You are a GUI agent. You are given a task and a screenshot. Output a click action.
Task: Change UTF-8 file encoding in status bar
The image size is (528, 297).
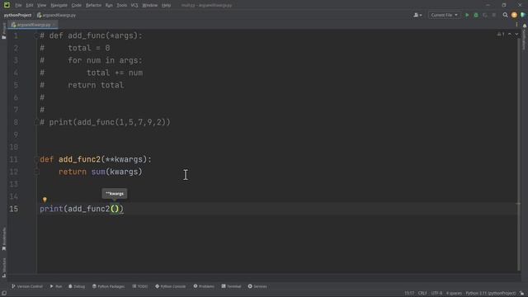(x=436, y=294)
